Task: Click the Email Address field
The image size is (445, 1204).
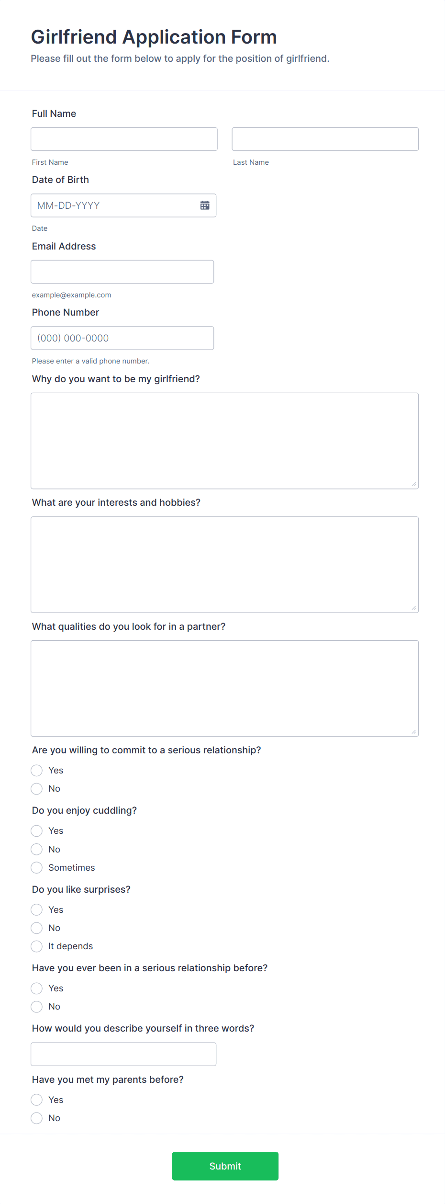Action: point(122,272)
